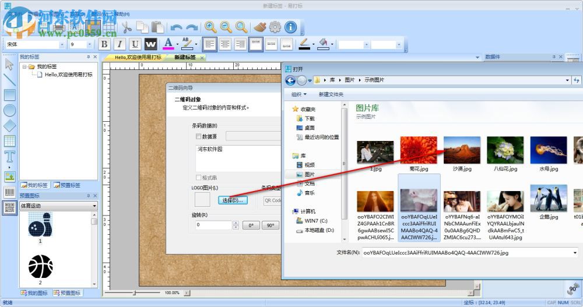Click the zoom slider handle at bottom
The width and height of the screenshot is (583, 307).
point(134,293)
